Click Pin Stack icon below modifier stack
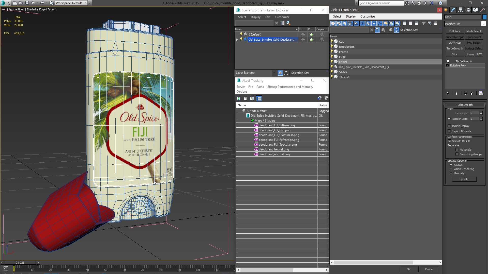Screen dimensions: 488x274 coord(448,93)
